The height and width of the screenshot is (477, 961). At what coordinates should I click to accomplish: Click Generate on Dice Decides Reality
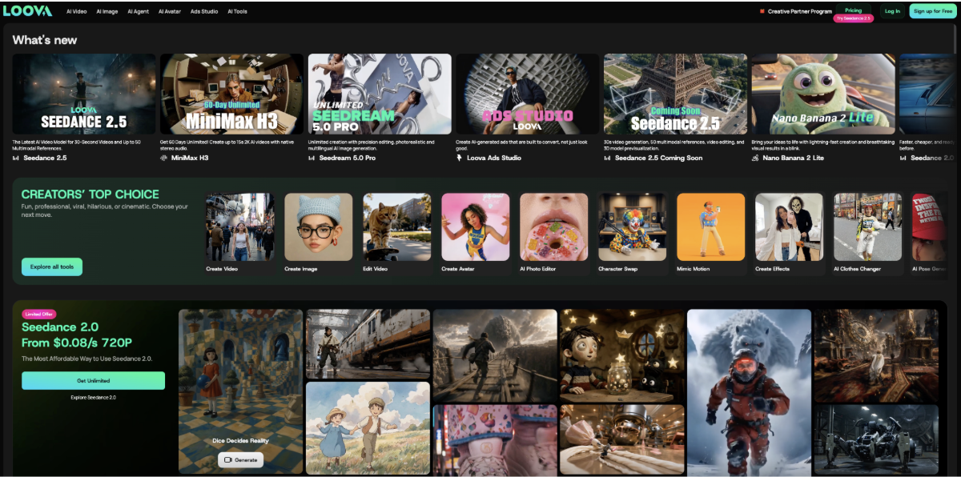tap(240, 459)
